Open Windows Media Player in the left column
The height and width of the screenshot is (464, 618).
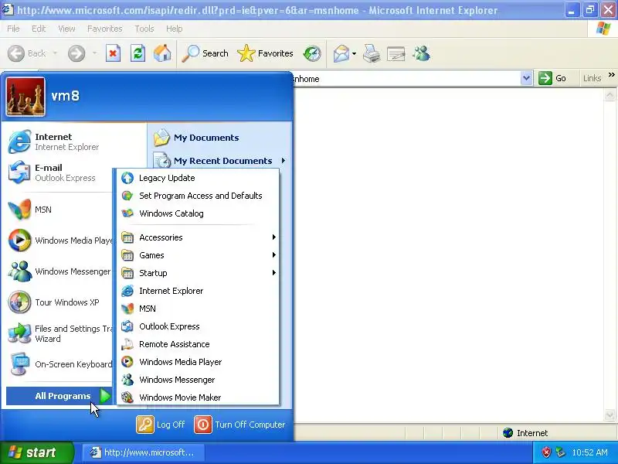point(59,241)
